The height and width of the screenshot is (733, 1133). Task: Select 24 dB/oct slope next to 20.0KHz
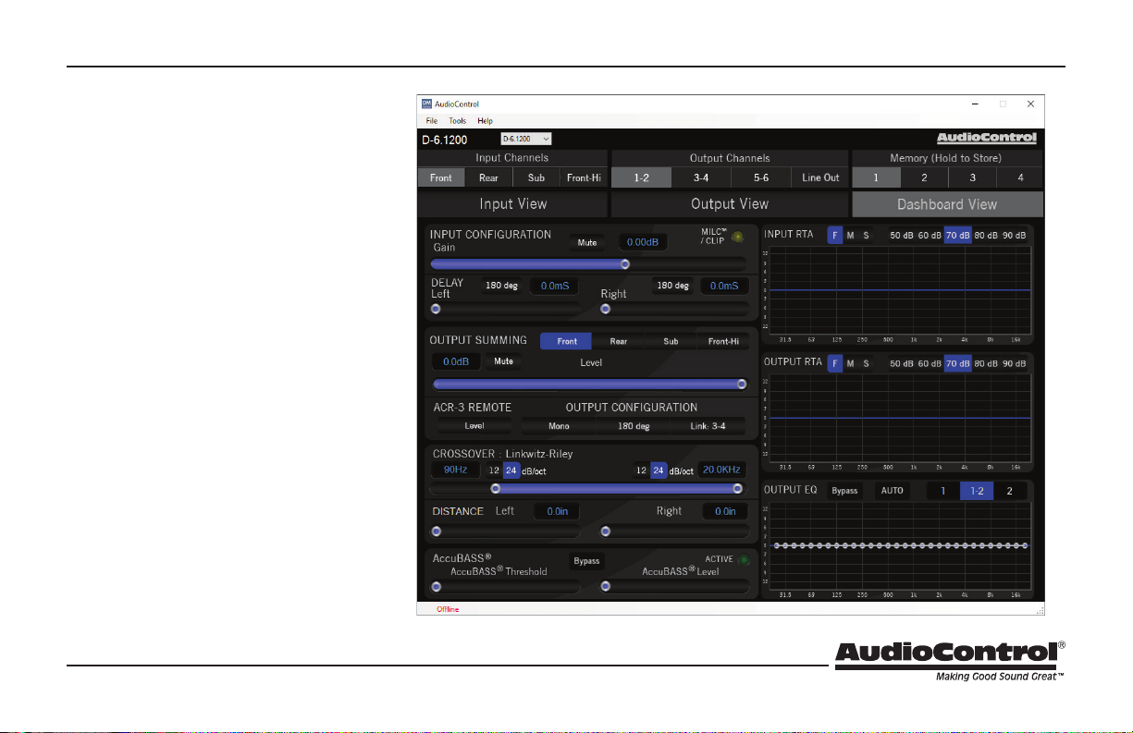(x=659, y=470)
